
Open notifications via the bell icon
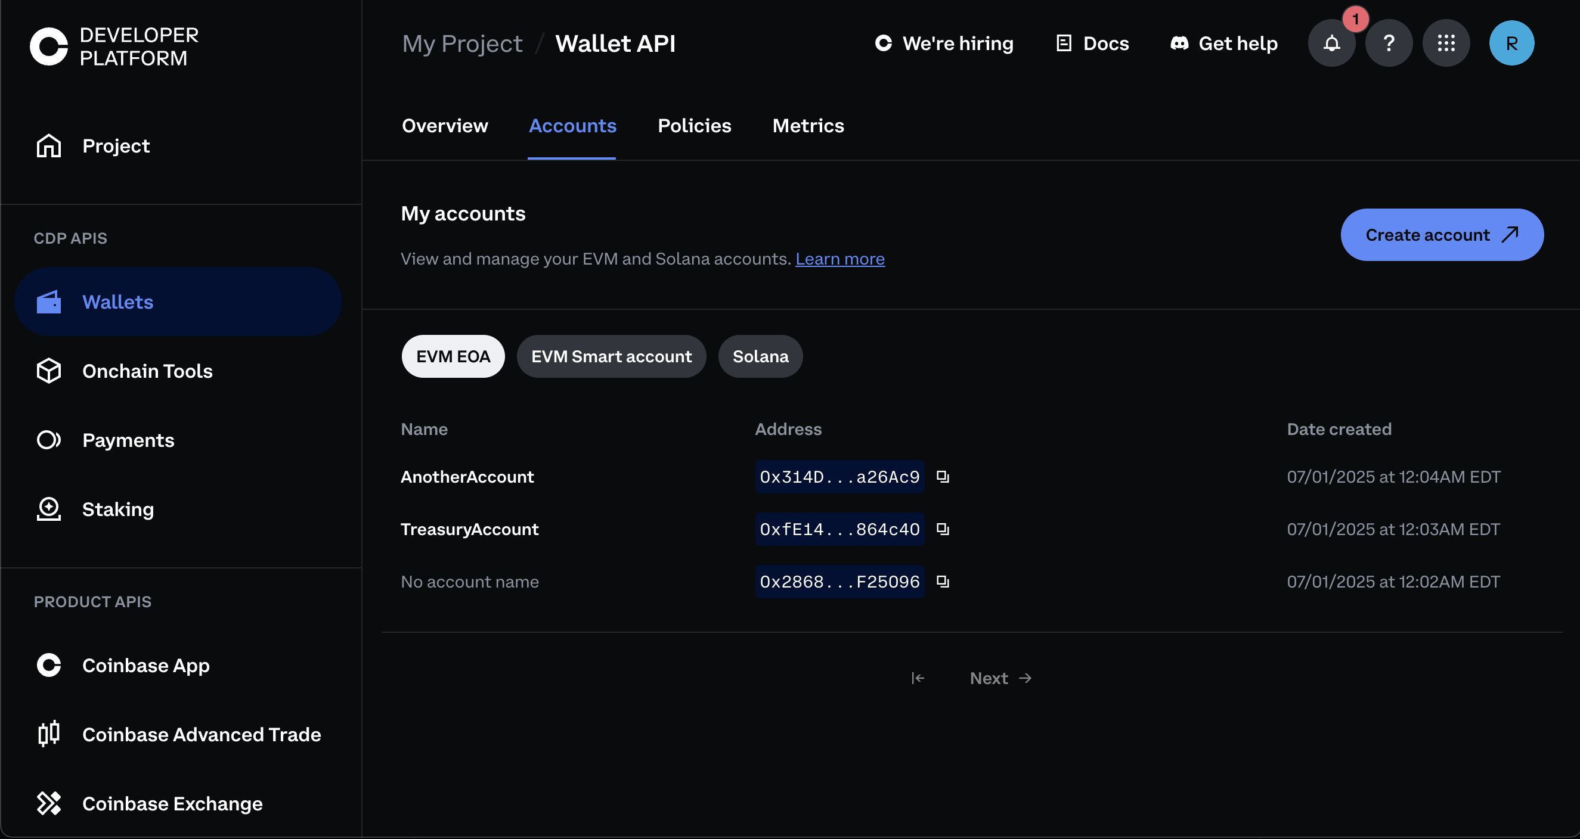(x=1331, y=43)
